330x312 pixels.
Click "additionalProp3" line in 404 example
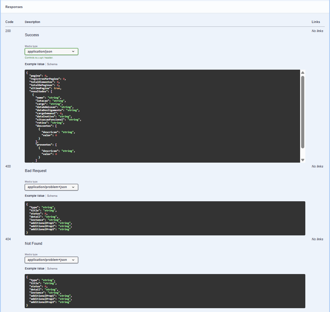[x=50, y=302]
